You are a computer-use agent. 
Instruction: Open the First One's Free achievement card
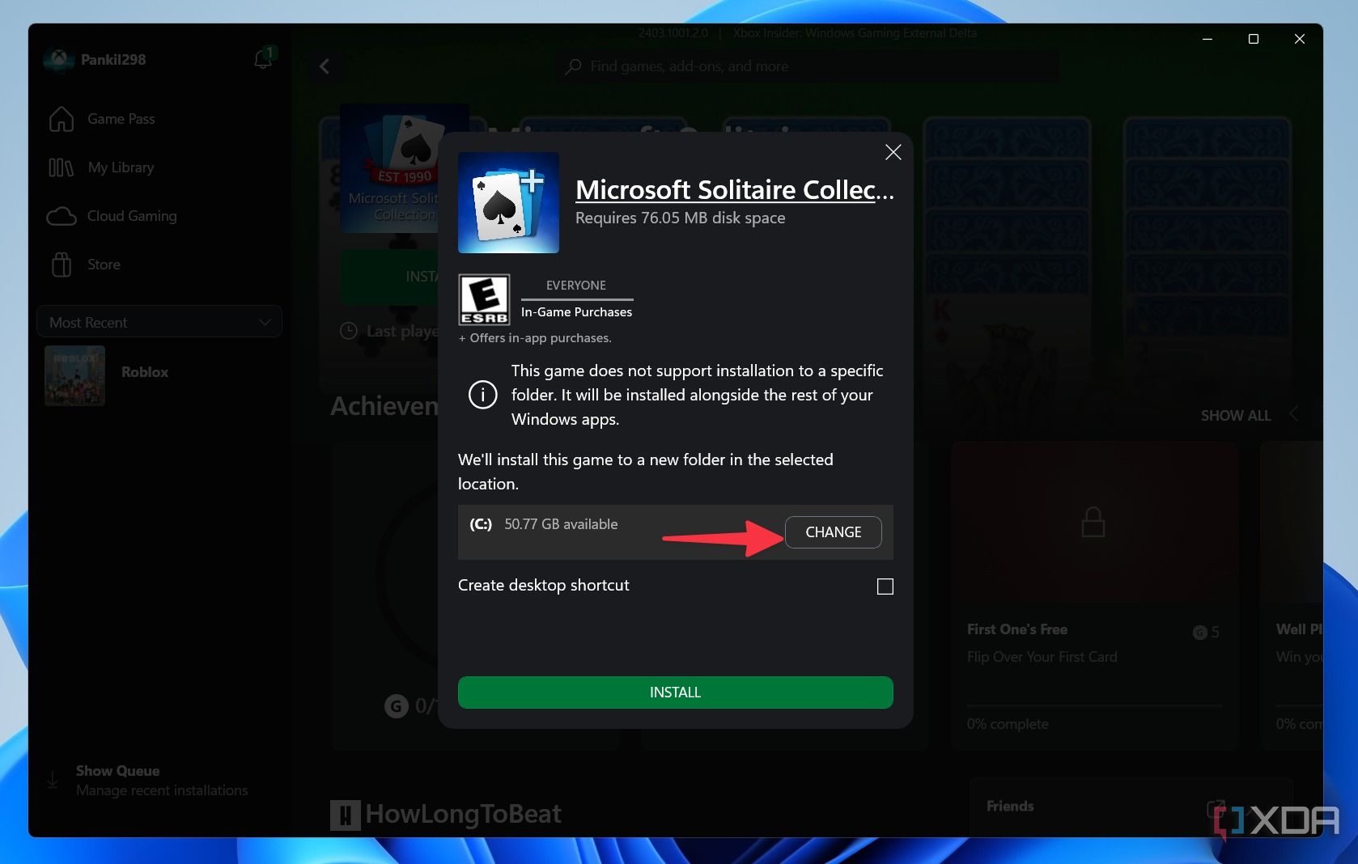click(1094, 595)
